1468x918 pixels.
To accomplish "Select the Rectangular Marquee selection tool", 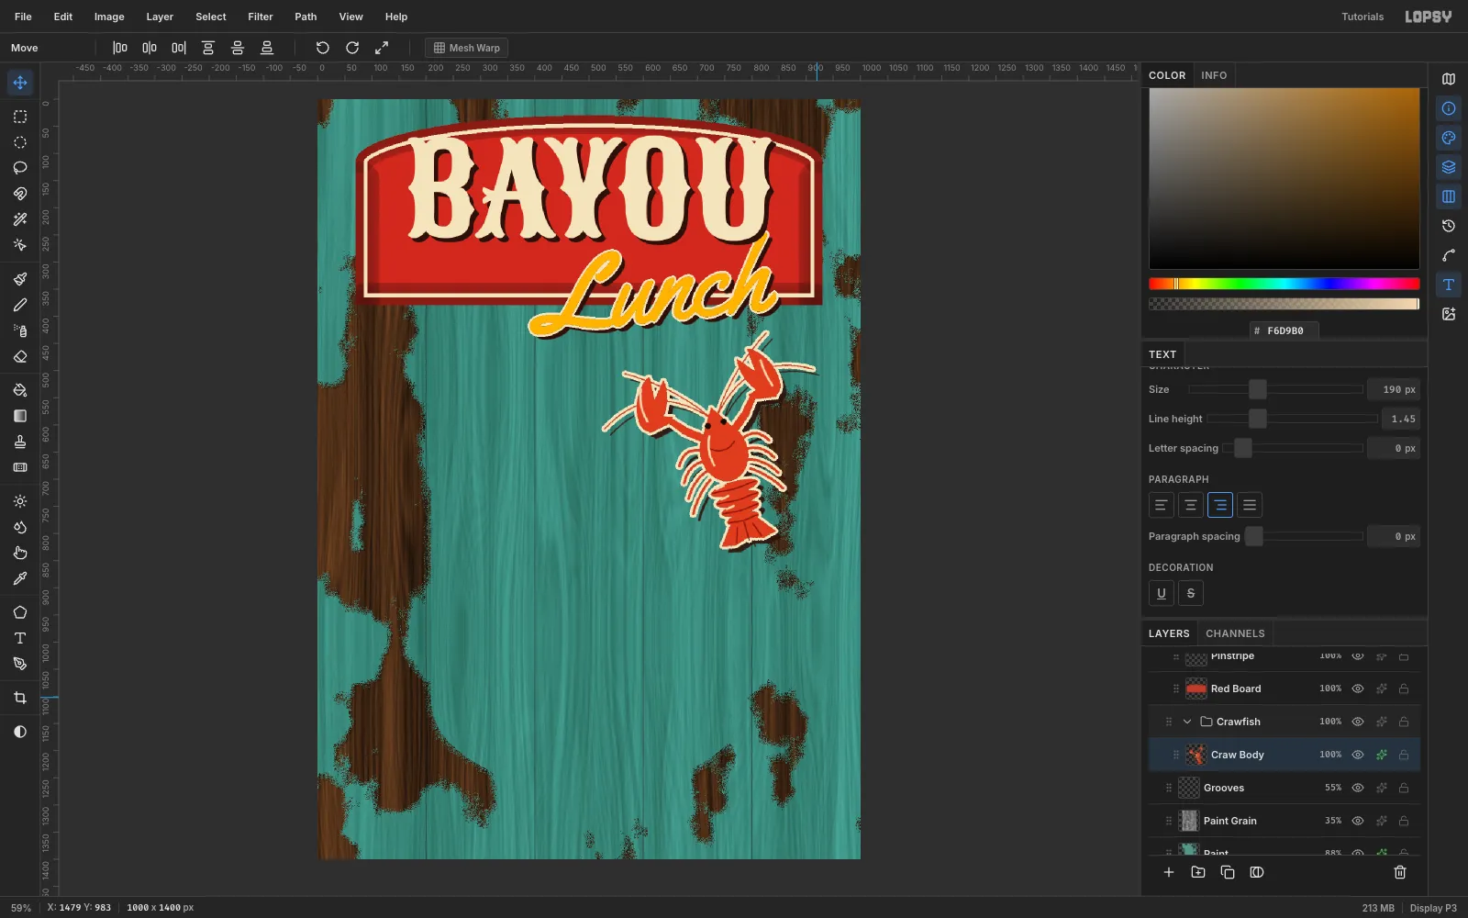I will tap(20, 117).
